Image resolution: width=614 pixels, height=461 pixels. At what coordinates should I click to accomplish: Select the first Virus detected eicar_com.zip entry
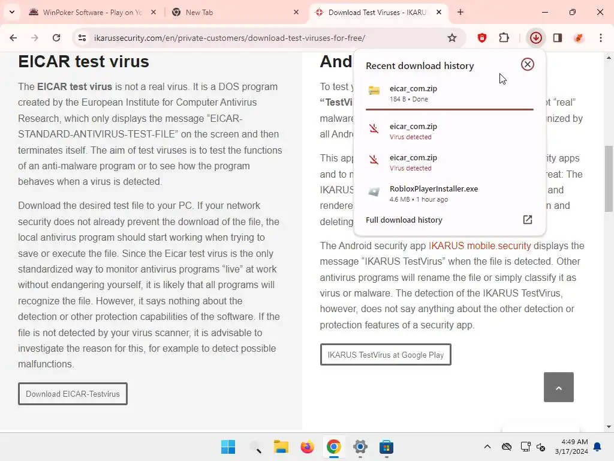450,131
